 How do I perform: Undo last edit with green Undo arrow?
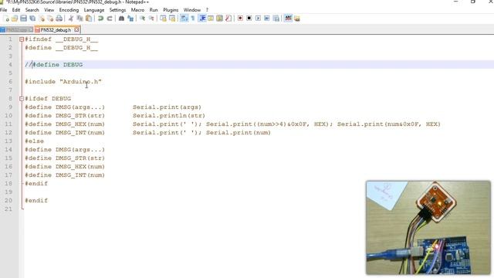[100, 19]
